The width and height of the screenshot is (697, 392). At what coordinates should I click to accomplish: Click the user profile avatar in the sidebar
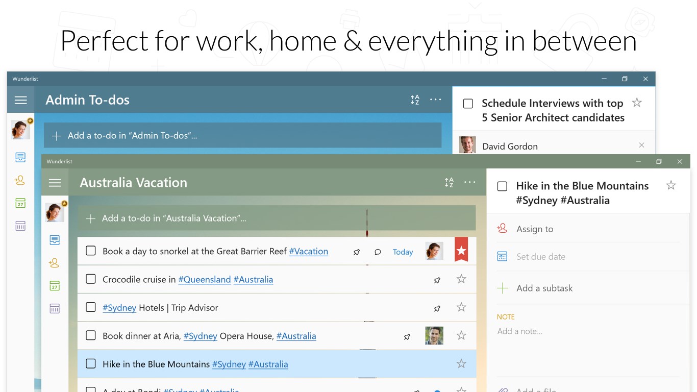(x=55, y=212)
